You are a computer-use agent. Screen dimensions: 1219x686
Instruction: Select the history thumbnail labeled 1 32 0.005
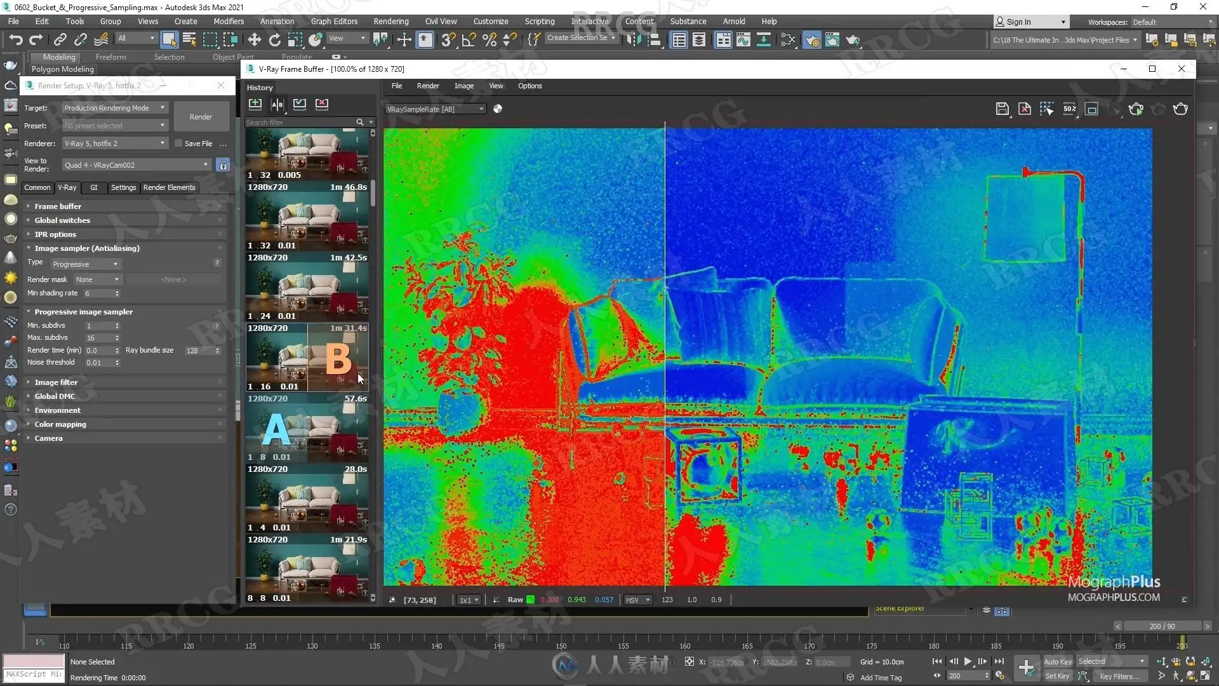click(x=307, y=155)
